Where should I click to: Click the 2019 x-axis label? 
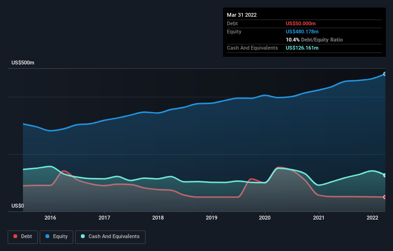pyautogui.click(x=212, y=218)
